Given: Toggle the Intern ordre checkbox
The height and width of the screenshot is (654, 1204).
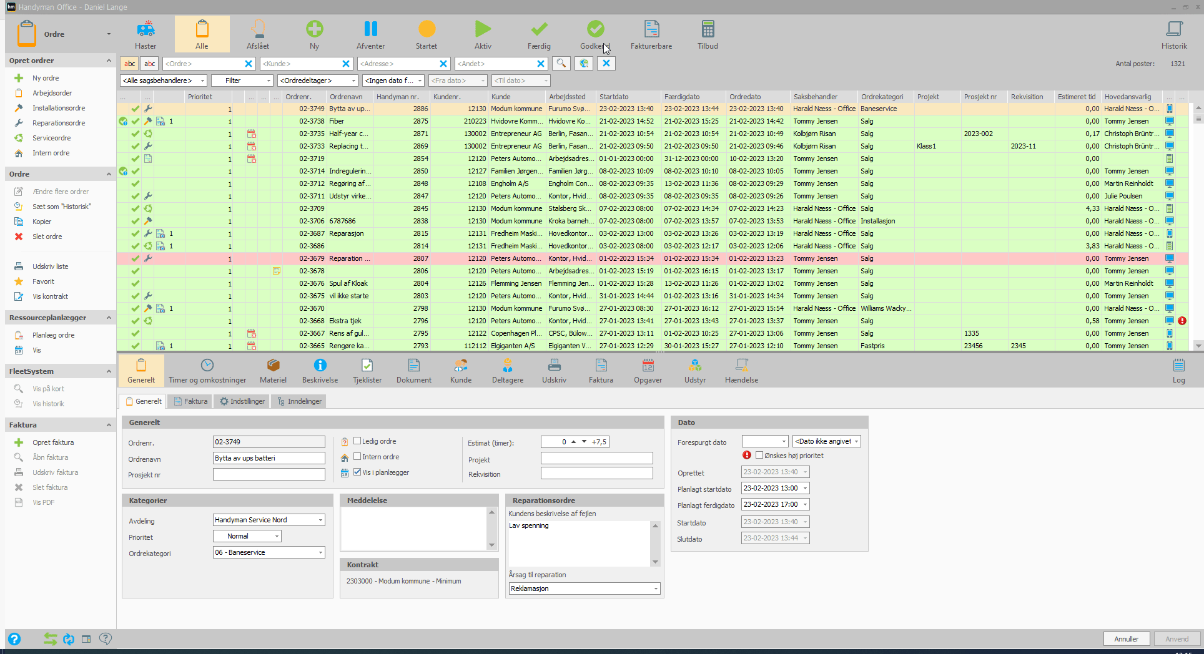Looking at the screenshot, I should click(357, 456).
